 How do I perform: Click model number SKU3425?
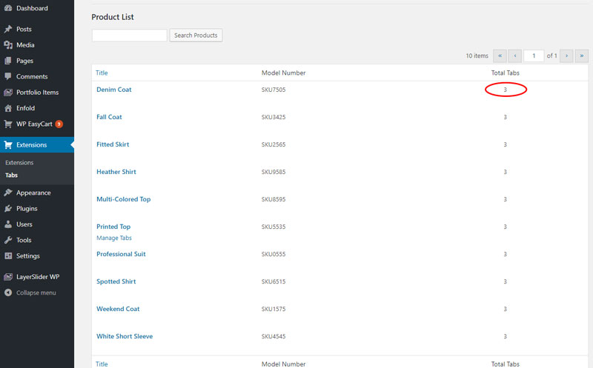point(274,117)
